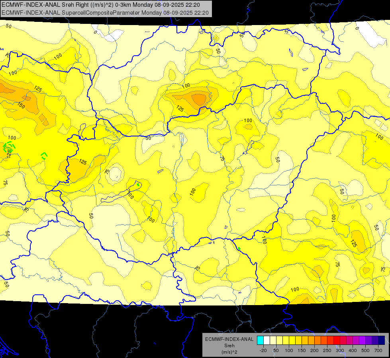Click the '500' value on the legend scale
Image resolution: width=390 pixels, height=358 pixels.
365,350
